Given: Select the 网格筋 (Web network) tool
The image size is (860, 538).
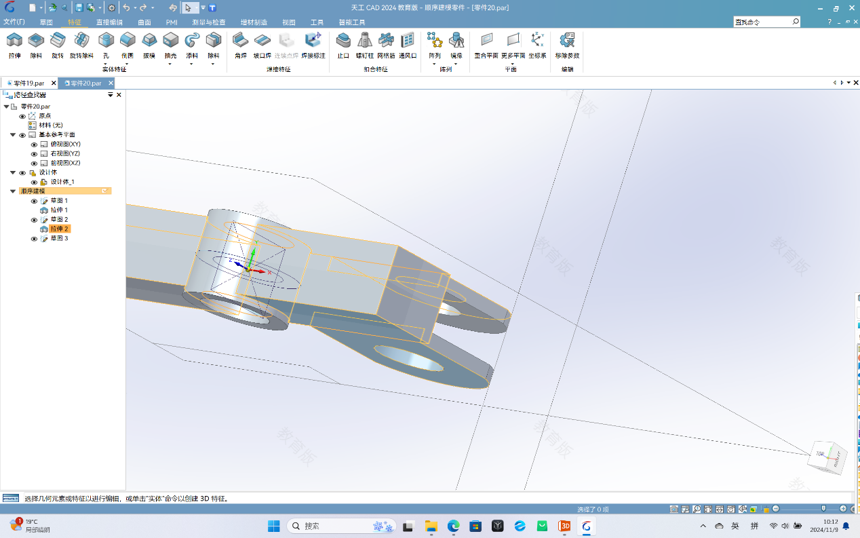Looking at the screenshot, I should [386, 45].
